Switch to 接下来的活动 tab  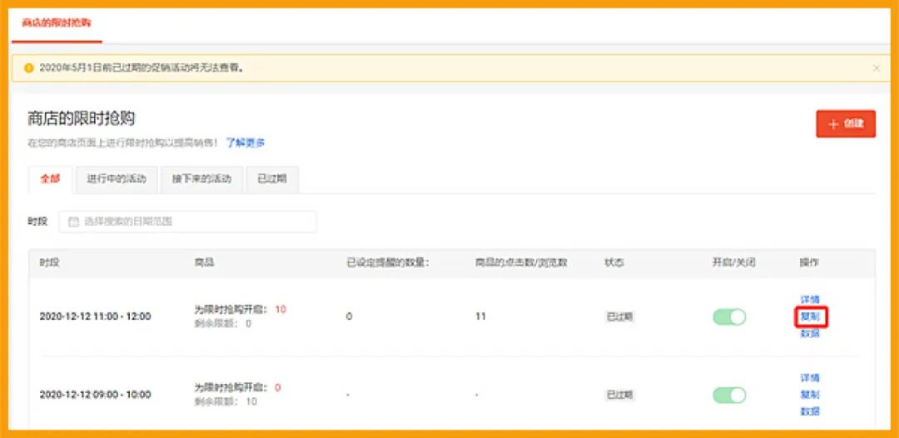click(x=201, y=179)
